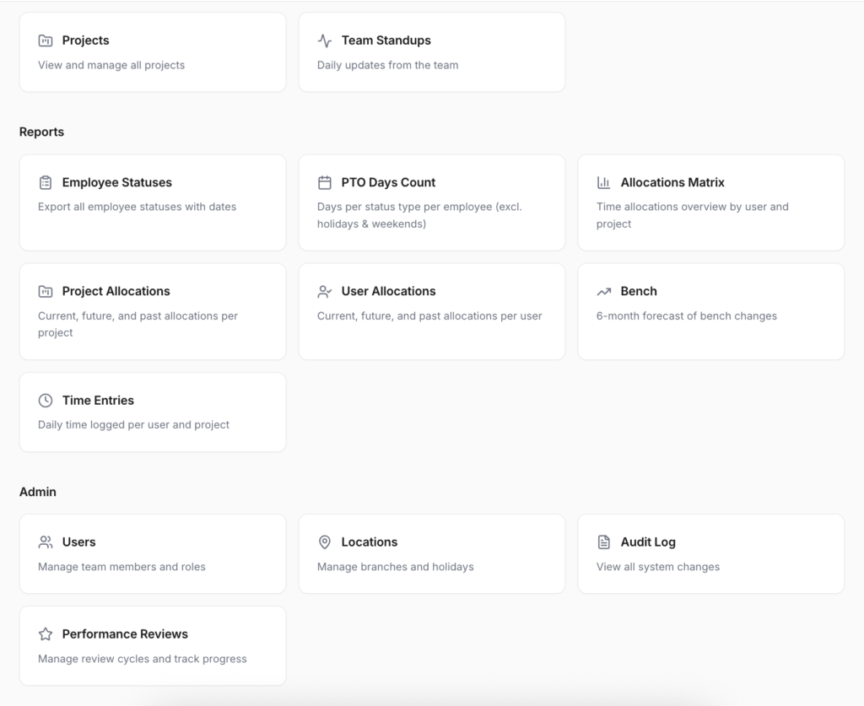The height and width of the screenshot is (706, 864).
Task: Open the Bench forecast report
Action: tap(710, 310)
